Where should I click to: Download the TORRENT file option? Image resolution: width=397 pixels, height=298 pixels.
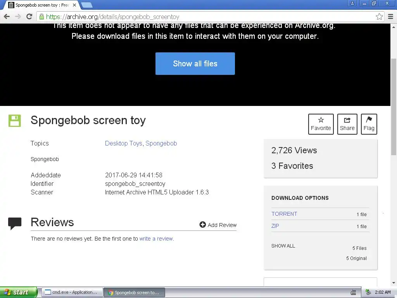click(284, 214)
